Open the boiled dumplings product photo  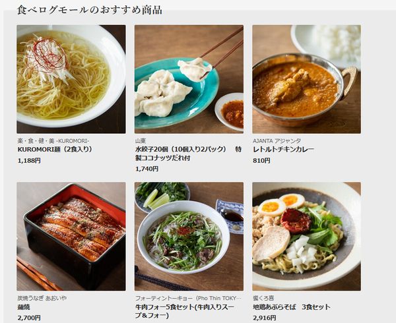[x=189, y=79]
